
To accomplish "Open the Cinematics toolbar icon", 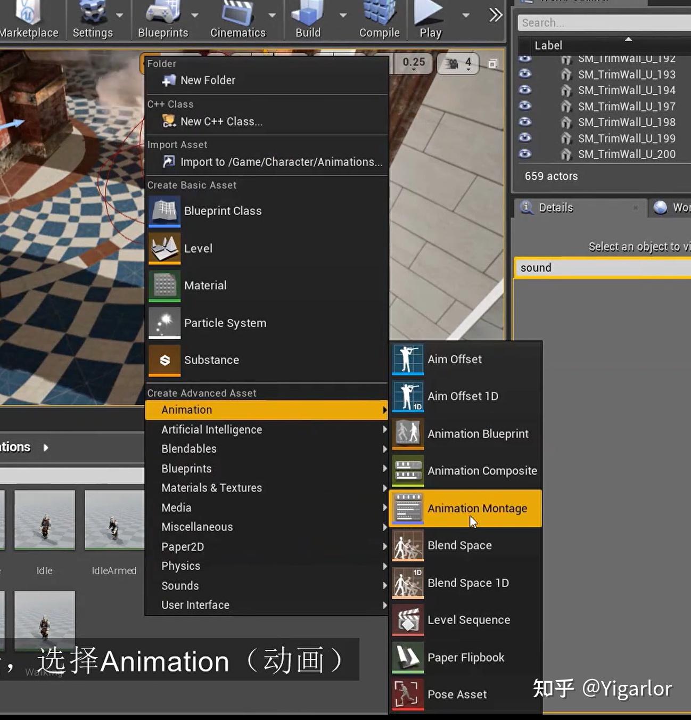I will click(x=237, y=19).
